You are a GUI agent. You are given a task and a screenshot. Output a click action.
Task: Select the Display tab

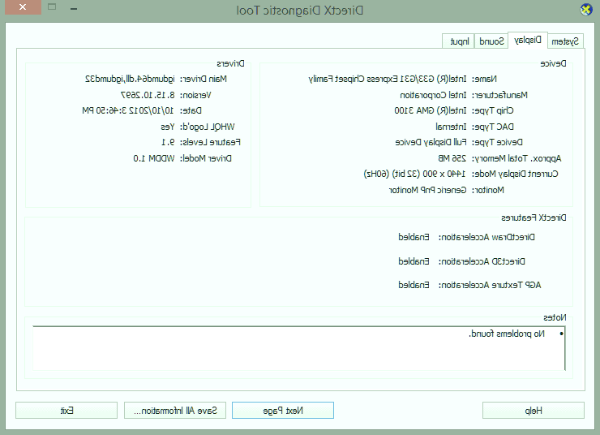(527, 41)
